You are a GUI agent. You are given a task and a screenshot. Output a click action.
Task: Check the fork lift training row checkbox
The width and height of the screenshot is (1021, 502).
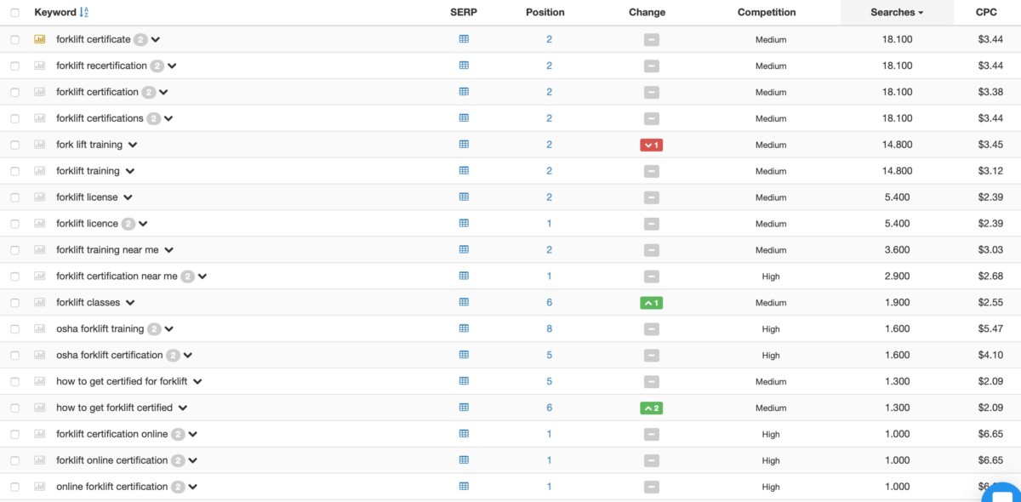[x=15, y=145]
